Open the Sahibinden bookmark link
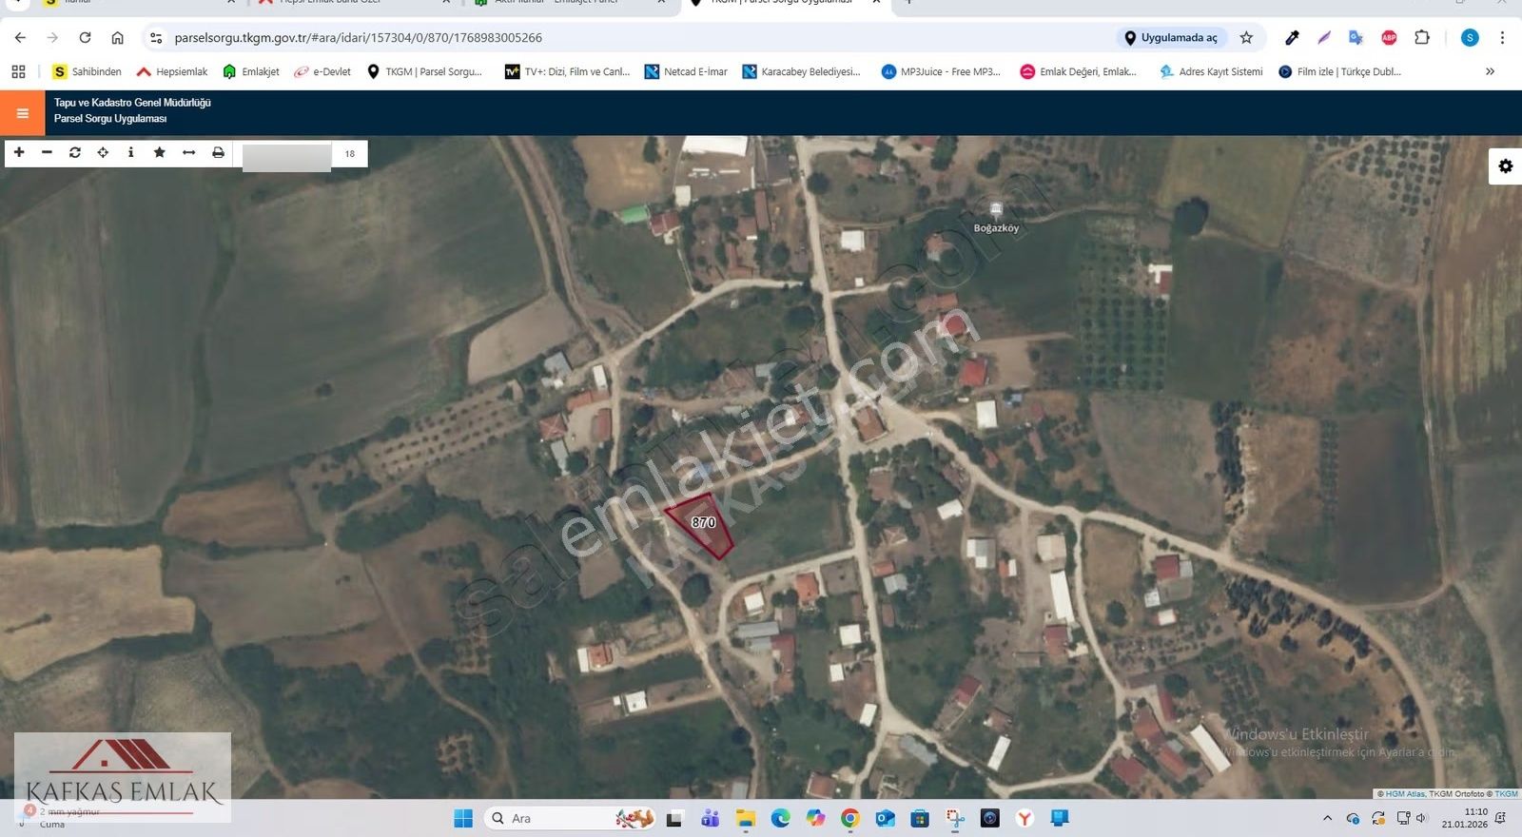Image resolution: width=1522 pixels, height=837 pixels. point(87,71)
